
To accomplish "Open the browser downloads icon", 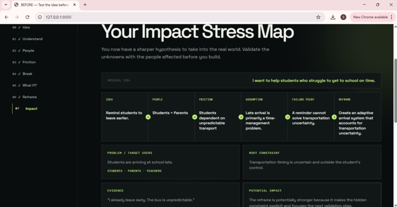I will click(x=333, y=17).
